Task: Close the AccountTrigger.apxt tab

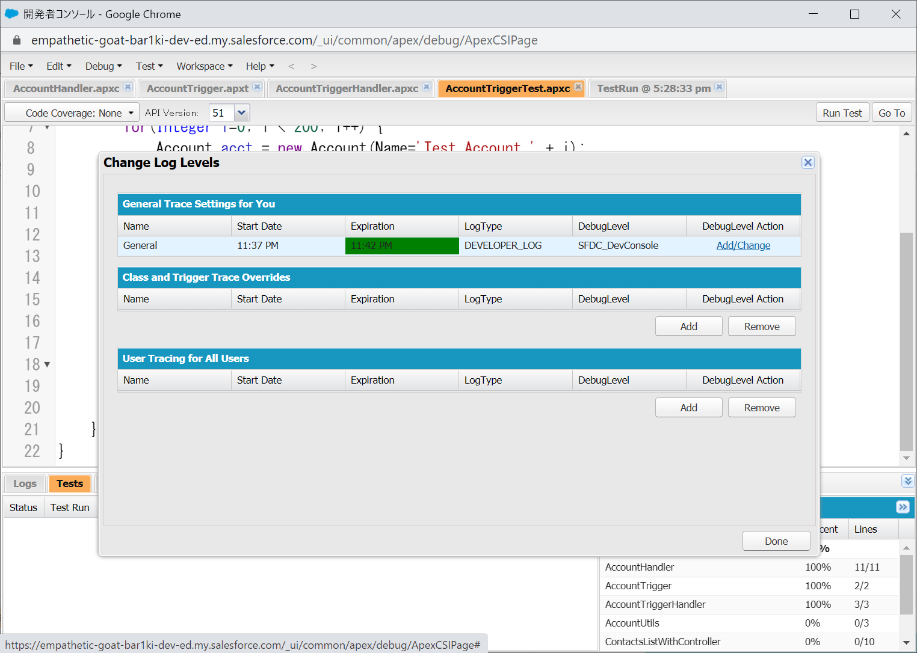Action: coord(257,87)
